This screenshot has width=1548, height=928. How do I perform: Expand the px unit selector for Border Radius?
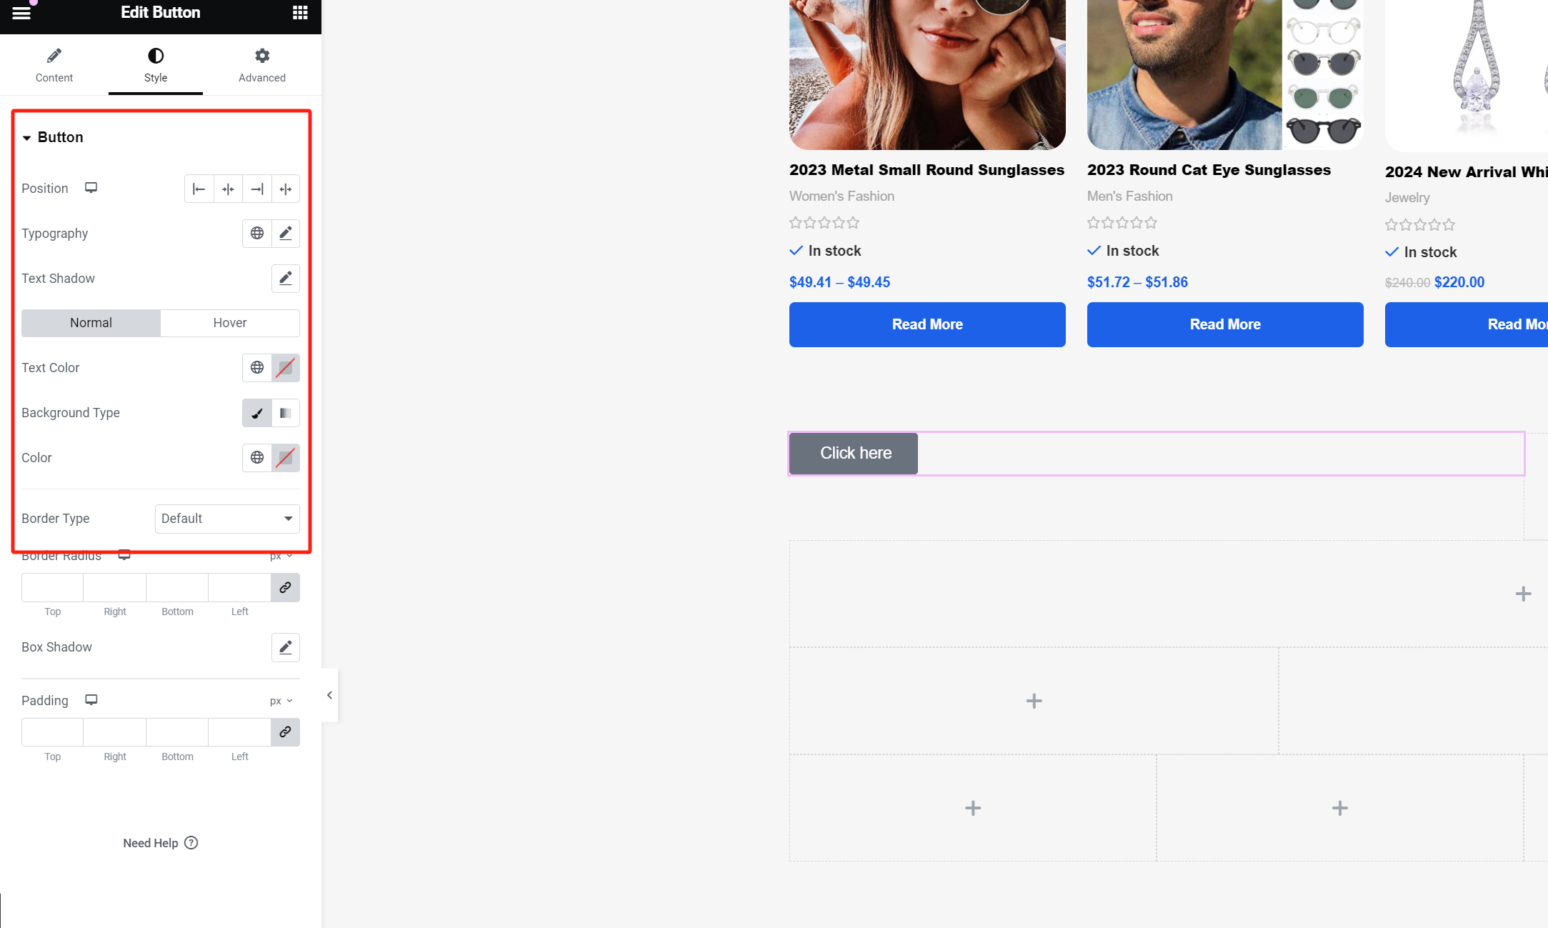point(281,556)
